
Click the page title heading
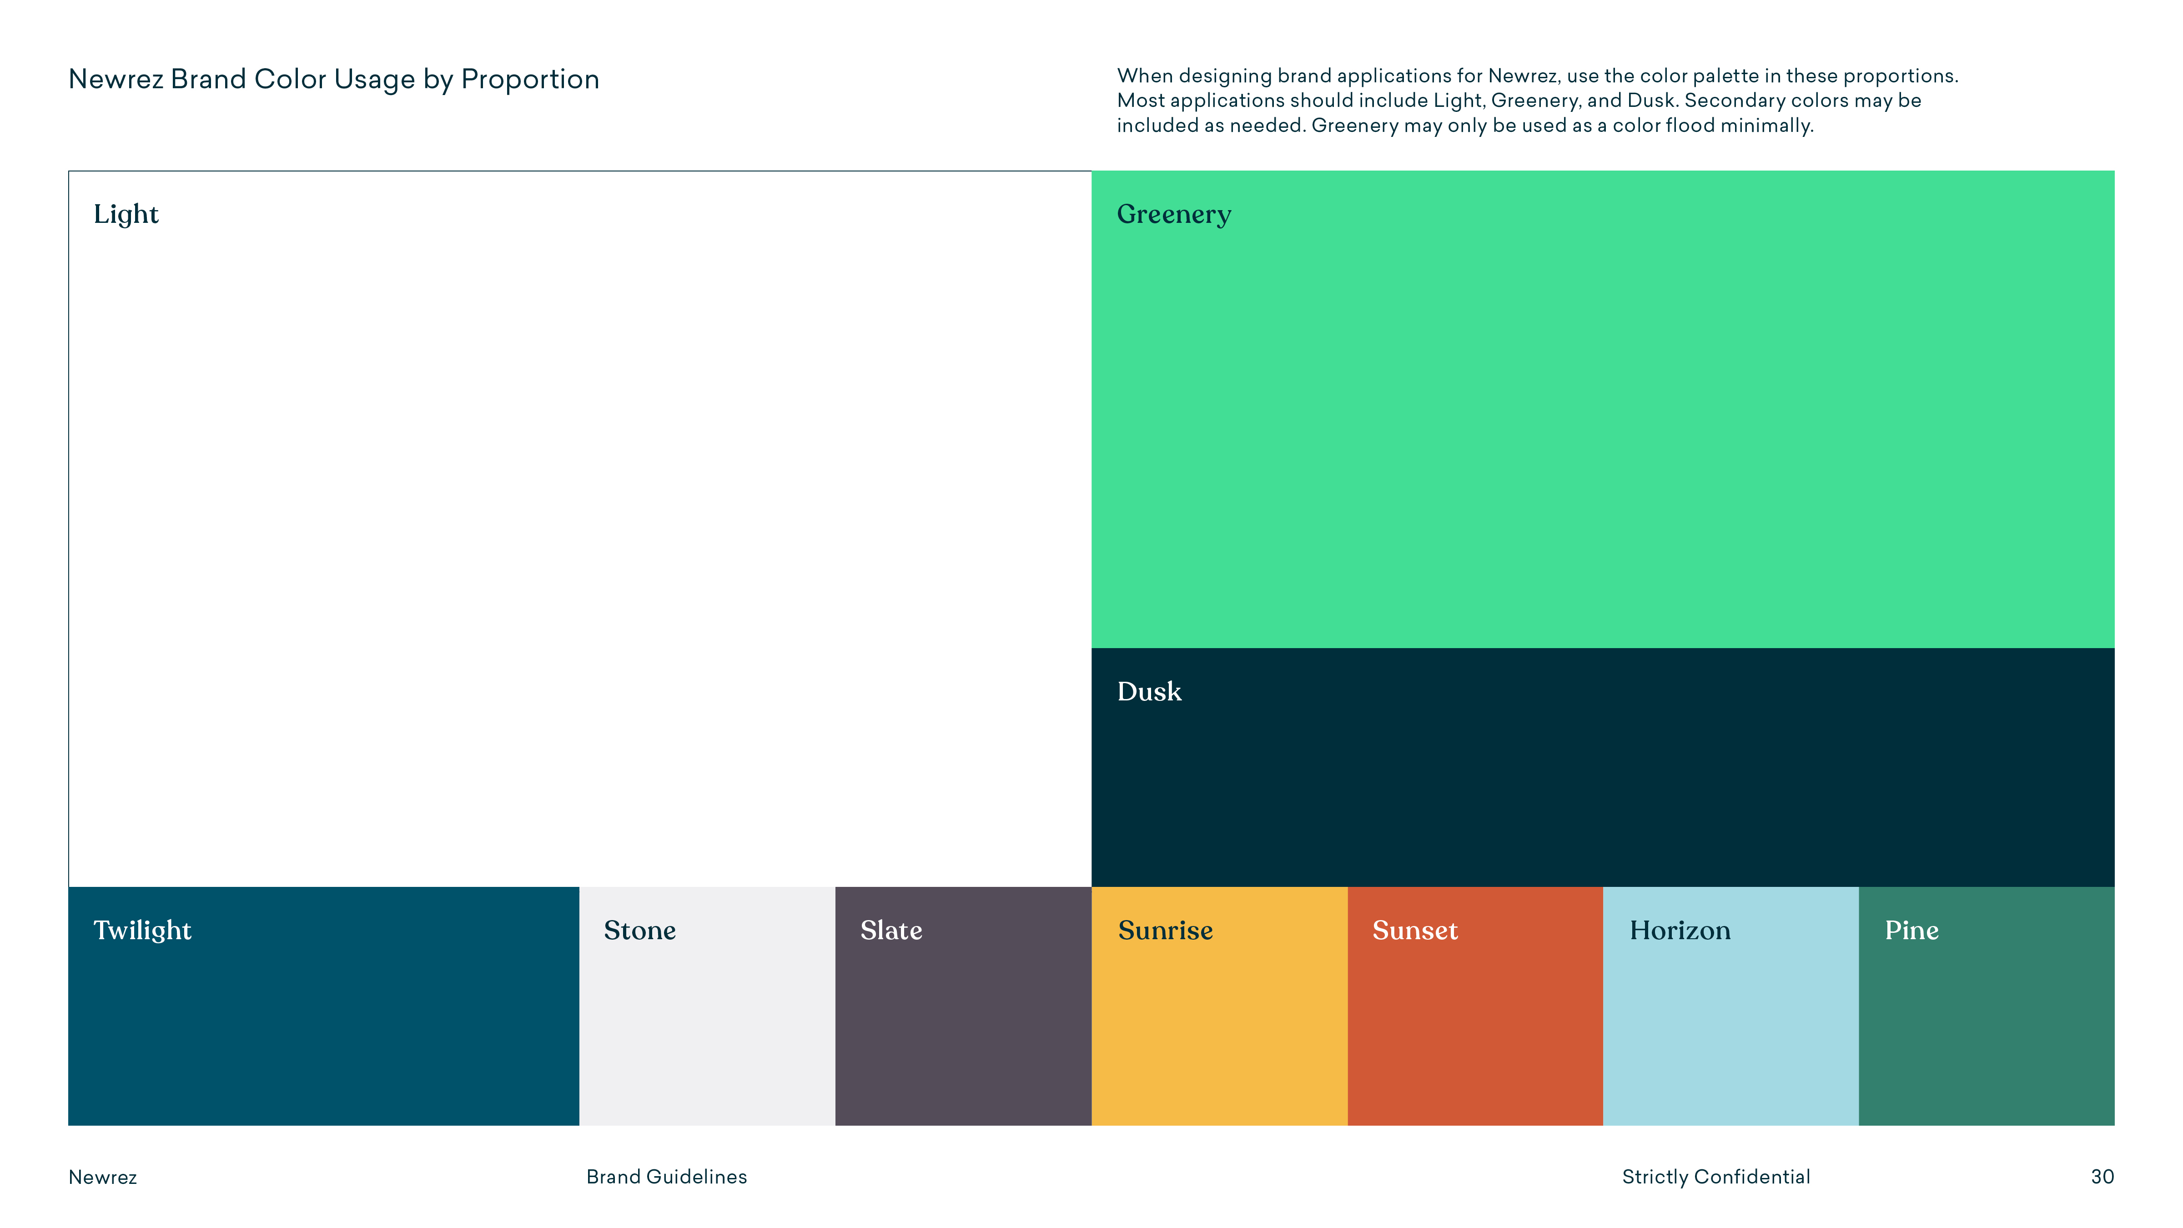[x=334, y=79]
